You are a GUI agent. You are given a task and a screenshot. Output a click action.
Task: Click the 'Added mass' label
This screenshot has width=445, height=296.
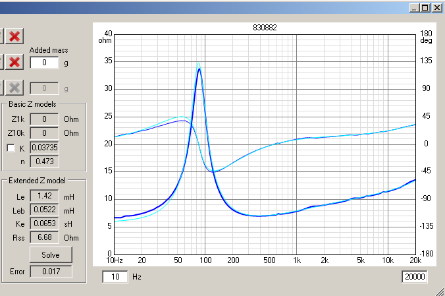[49, 50]
